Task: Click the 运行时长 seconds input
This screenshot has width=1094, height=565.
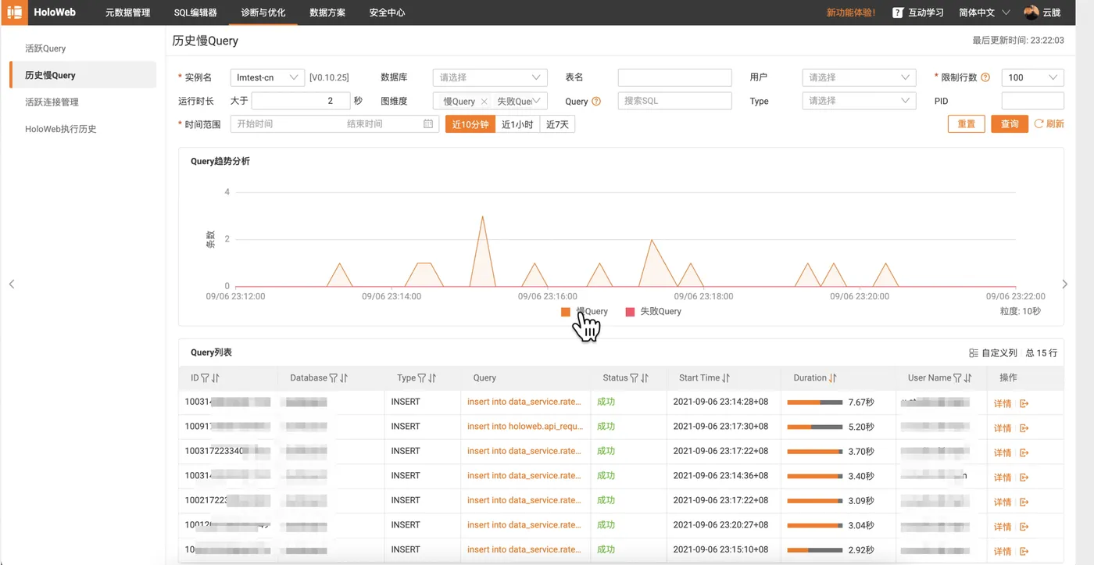Action: tap(301, 101)
